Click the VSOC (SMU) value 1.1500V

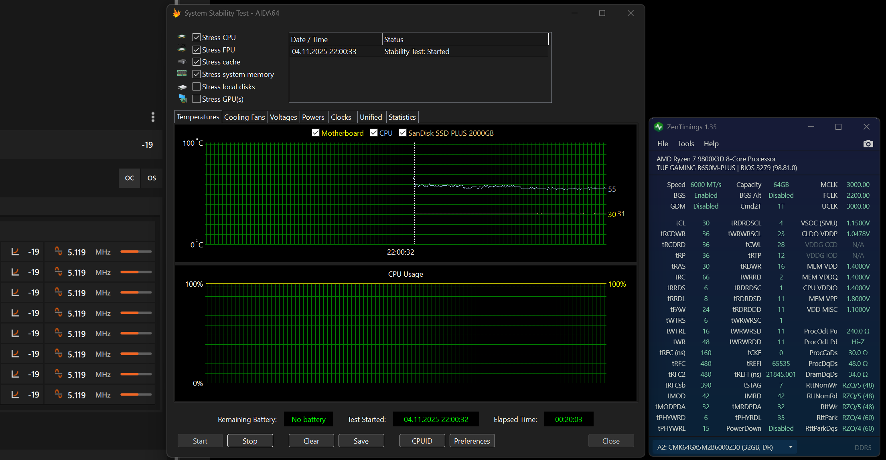[858, 223]
